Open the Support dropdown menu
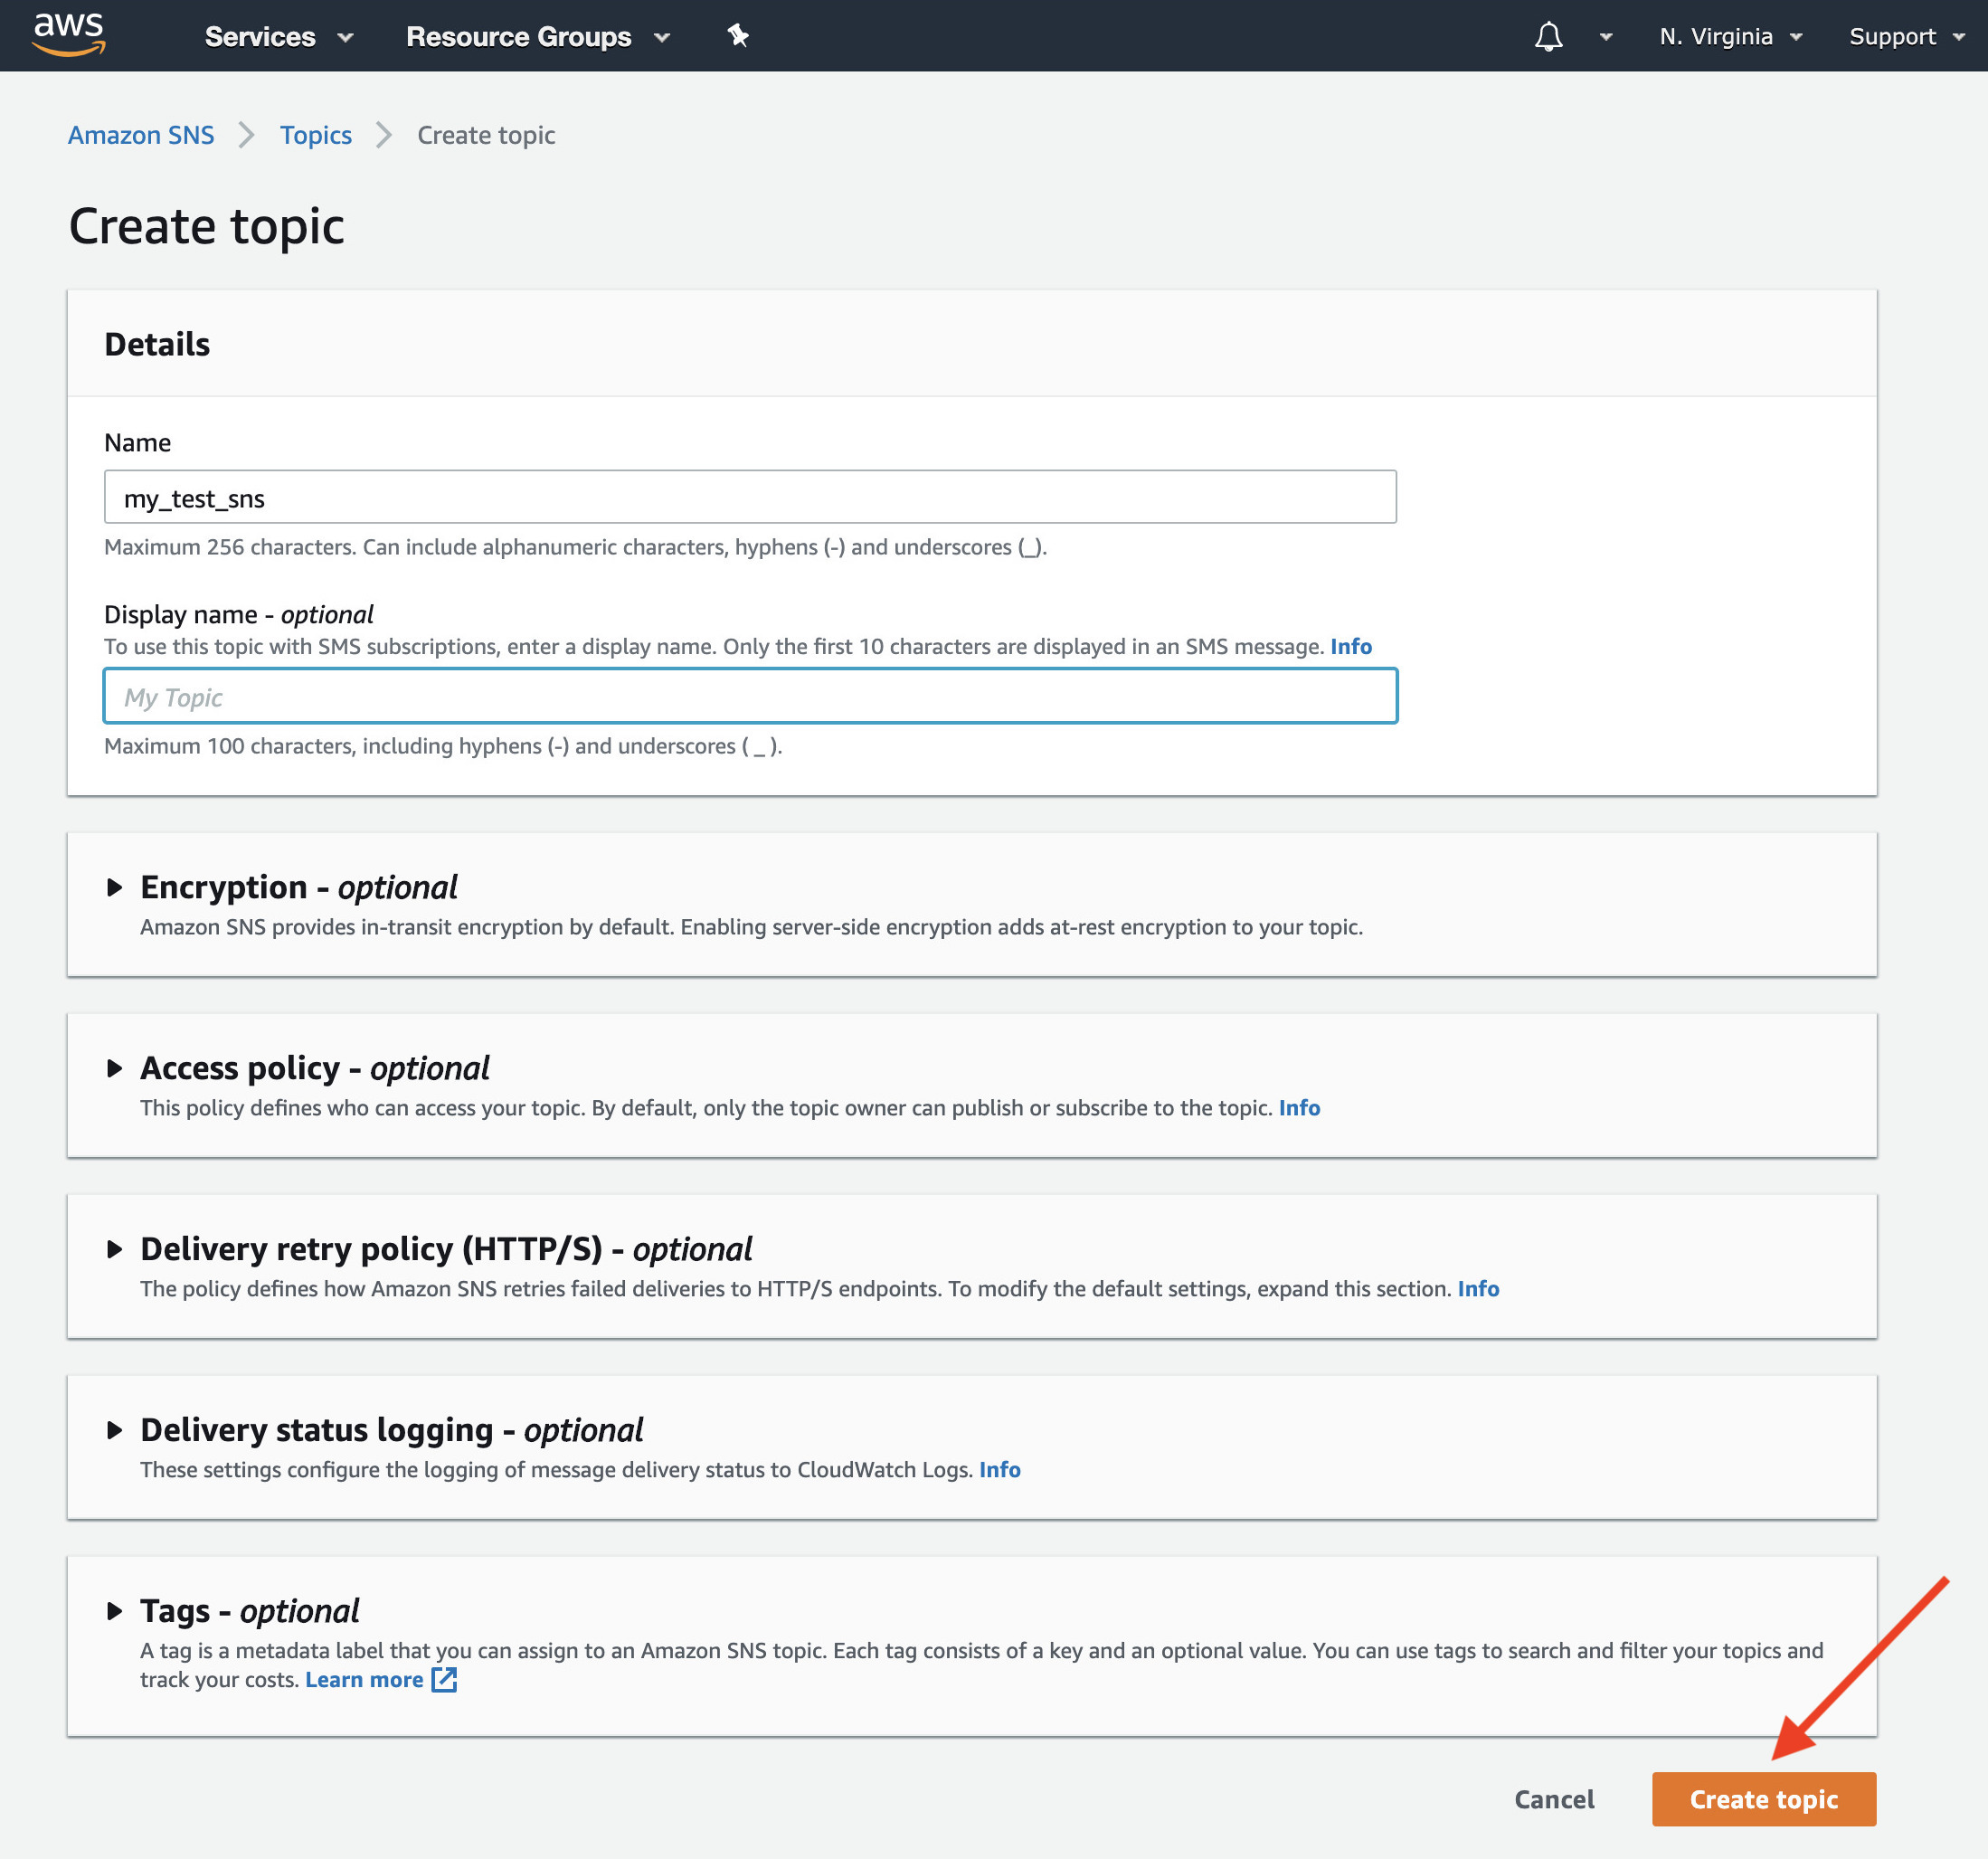This screenshot has height=1859, width=1988. click(1907, 37)
